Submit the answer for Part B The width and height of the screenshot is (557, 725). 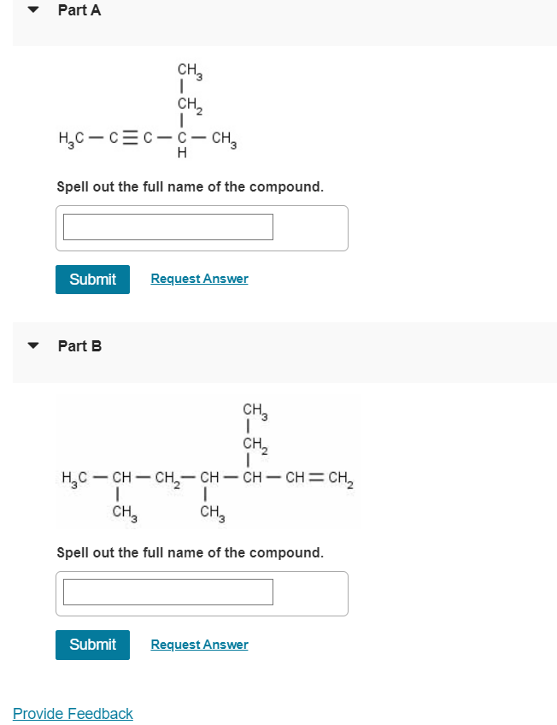(92, 644)
